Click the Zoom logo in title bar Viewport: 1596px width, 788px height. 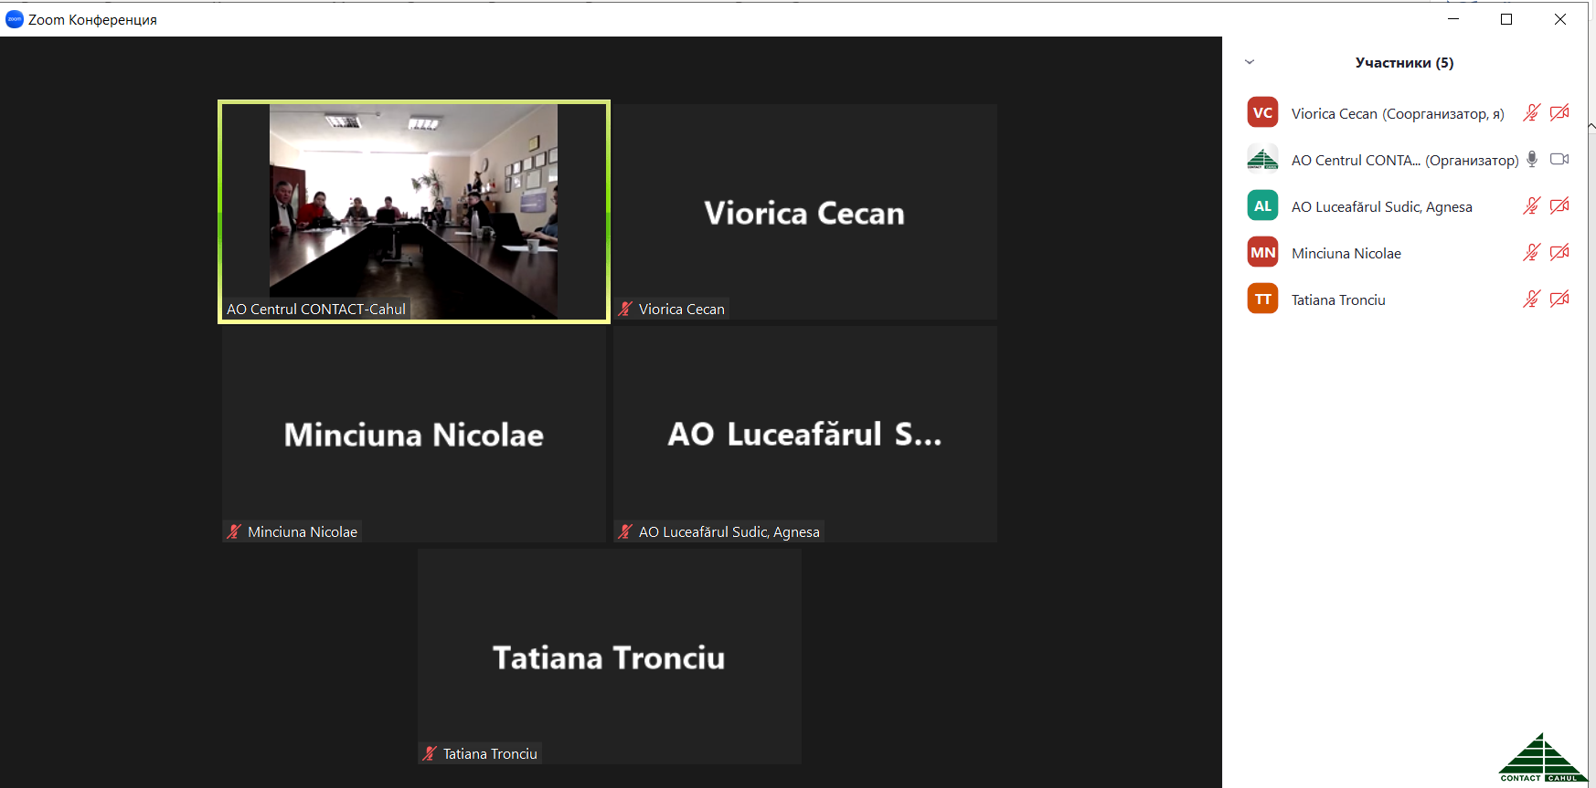click(14, 19)
